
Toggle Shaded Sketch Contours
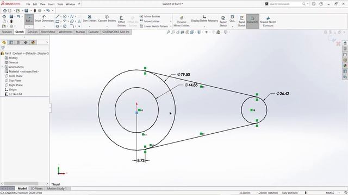pos(268,22)
